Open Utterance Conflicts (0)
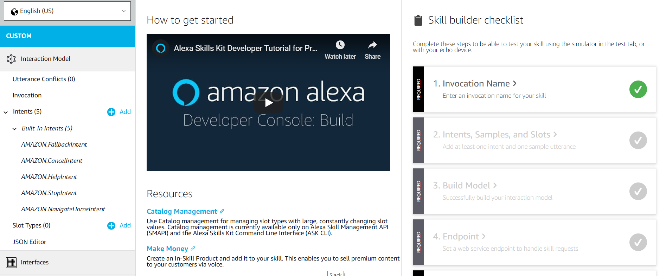The image size is (666, 276). [x=44, y=79]
